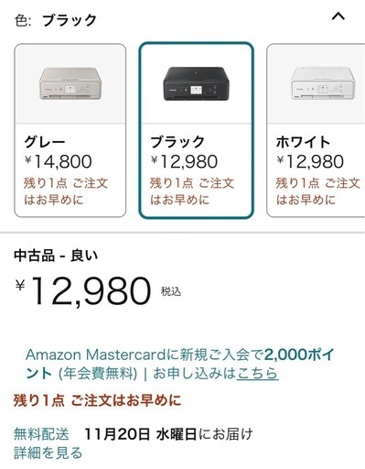Viewport: 365px width, 469px height.
Task: Select the グレー color option card
Action: click(70, 130)
